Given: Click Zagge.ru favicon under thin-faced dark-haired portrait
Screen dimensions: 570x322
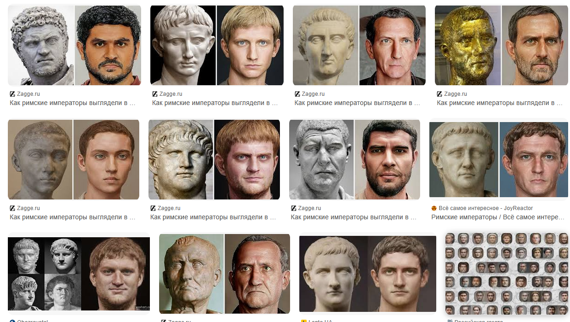Looking at the screenshot, I should [x=297, y=94].
